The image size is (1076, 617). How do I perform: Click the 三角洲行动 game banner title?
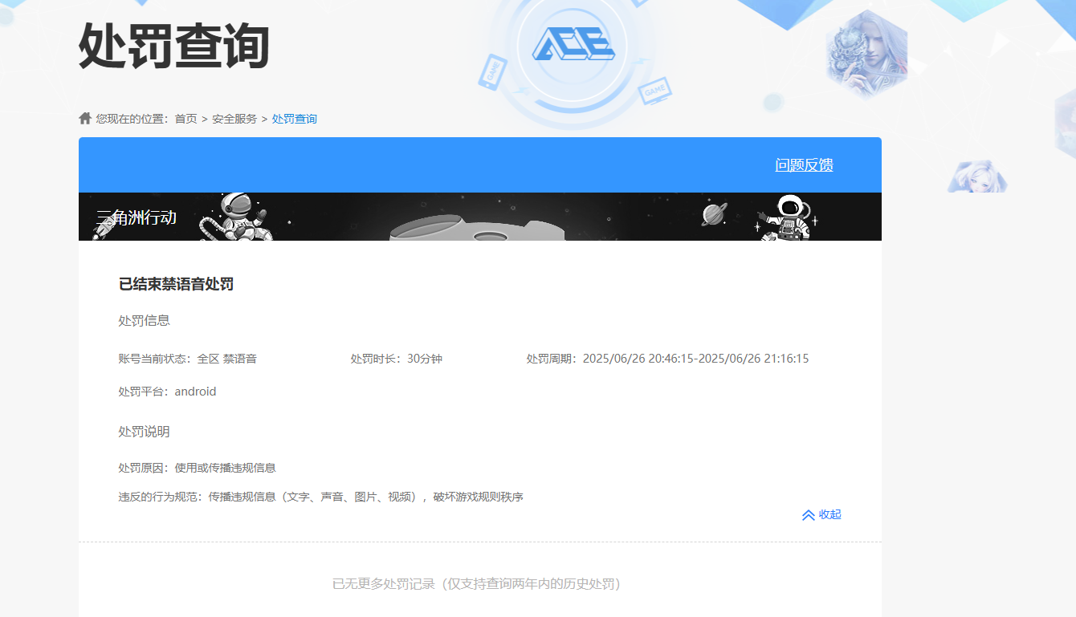click(136, 217)
